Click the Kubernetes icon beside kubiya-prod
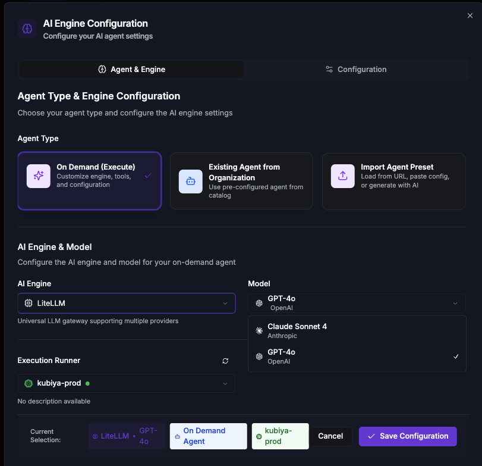Screen dimensions: 482x466 [29, 383]
